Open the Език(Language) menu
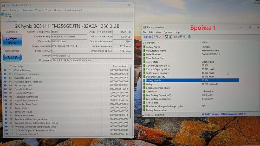Screen dimensions: 260x146 point(74,10)
